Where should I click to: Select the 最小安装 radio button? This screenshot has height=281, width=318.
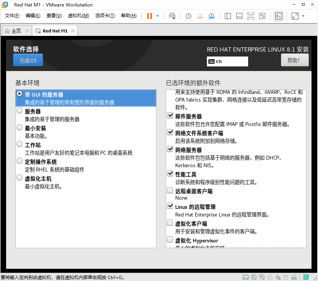pyautogui.click(x=19, y=128)
